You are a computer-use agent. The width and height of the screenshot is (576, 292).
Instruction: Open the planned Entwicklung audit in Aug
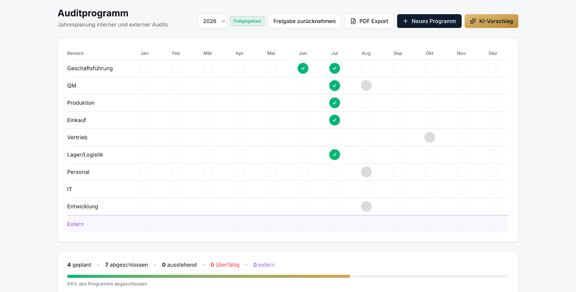(x=366, y=206)
